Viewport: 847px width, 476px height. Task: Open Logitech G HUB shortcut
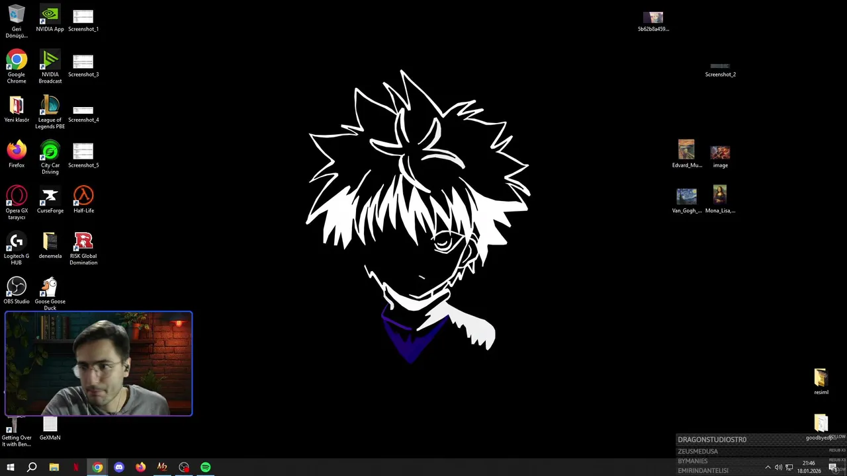tap(17, 249)
